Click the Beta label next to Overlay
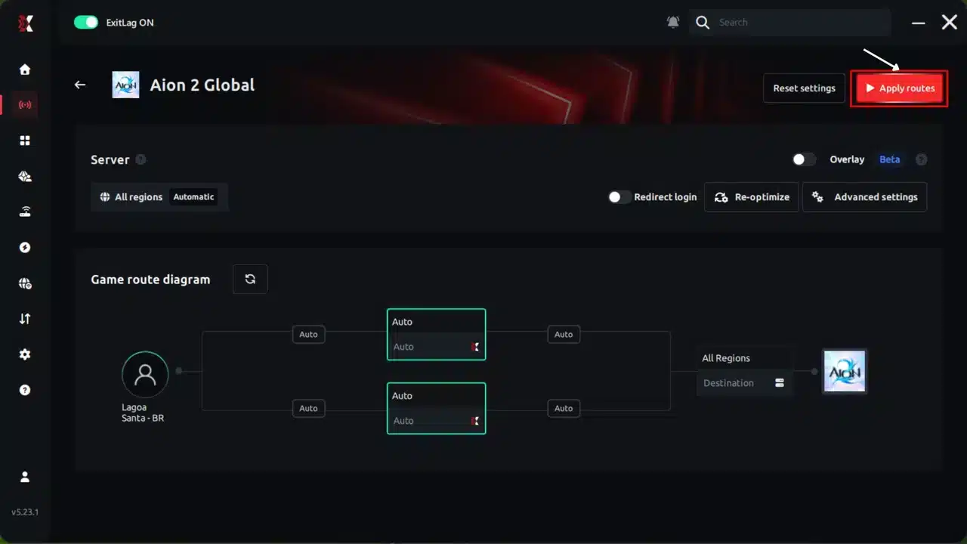967x544 pixels. pos(890,159)
